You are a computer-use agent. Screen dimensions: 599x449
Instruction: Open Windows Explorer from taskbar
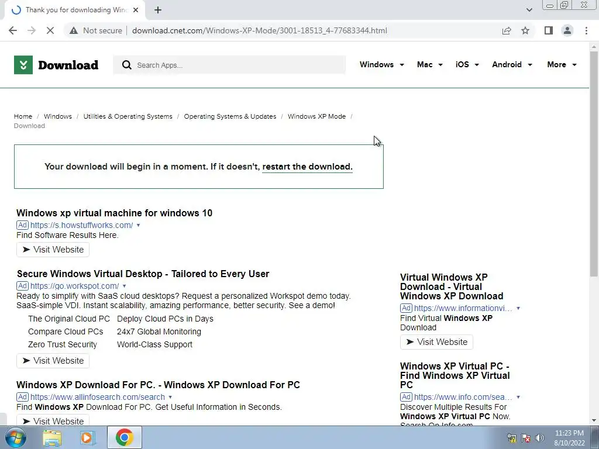52,437
